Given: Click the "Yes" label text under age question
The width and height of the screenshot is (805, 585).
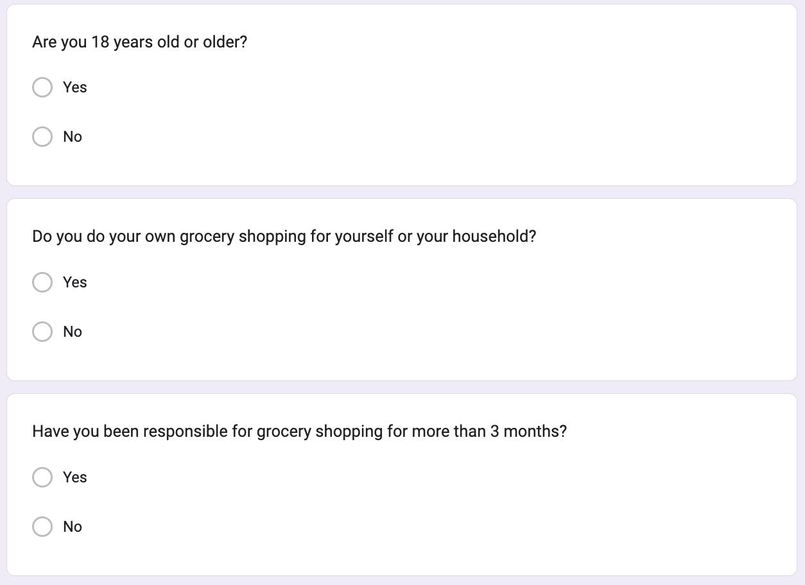Looking at the screenshot, I should coord(75,87).
